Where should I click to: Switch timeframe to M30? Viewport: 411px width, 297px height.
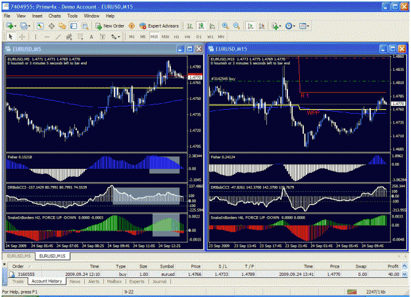[165, 37]
